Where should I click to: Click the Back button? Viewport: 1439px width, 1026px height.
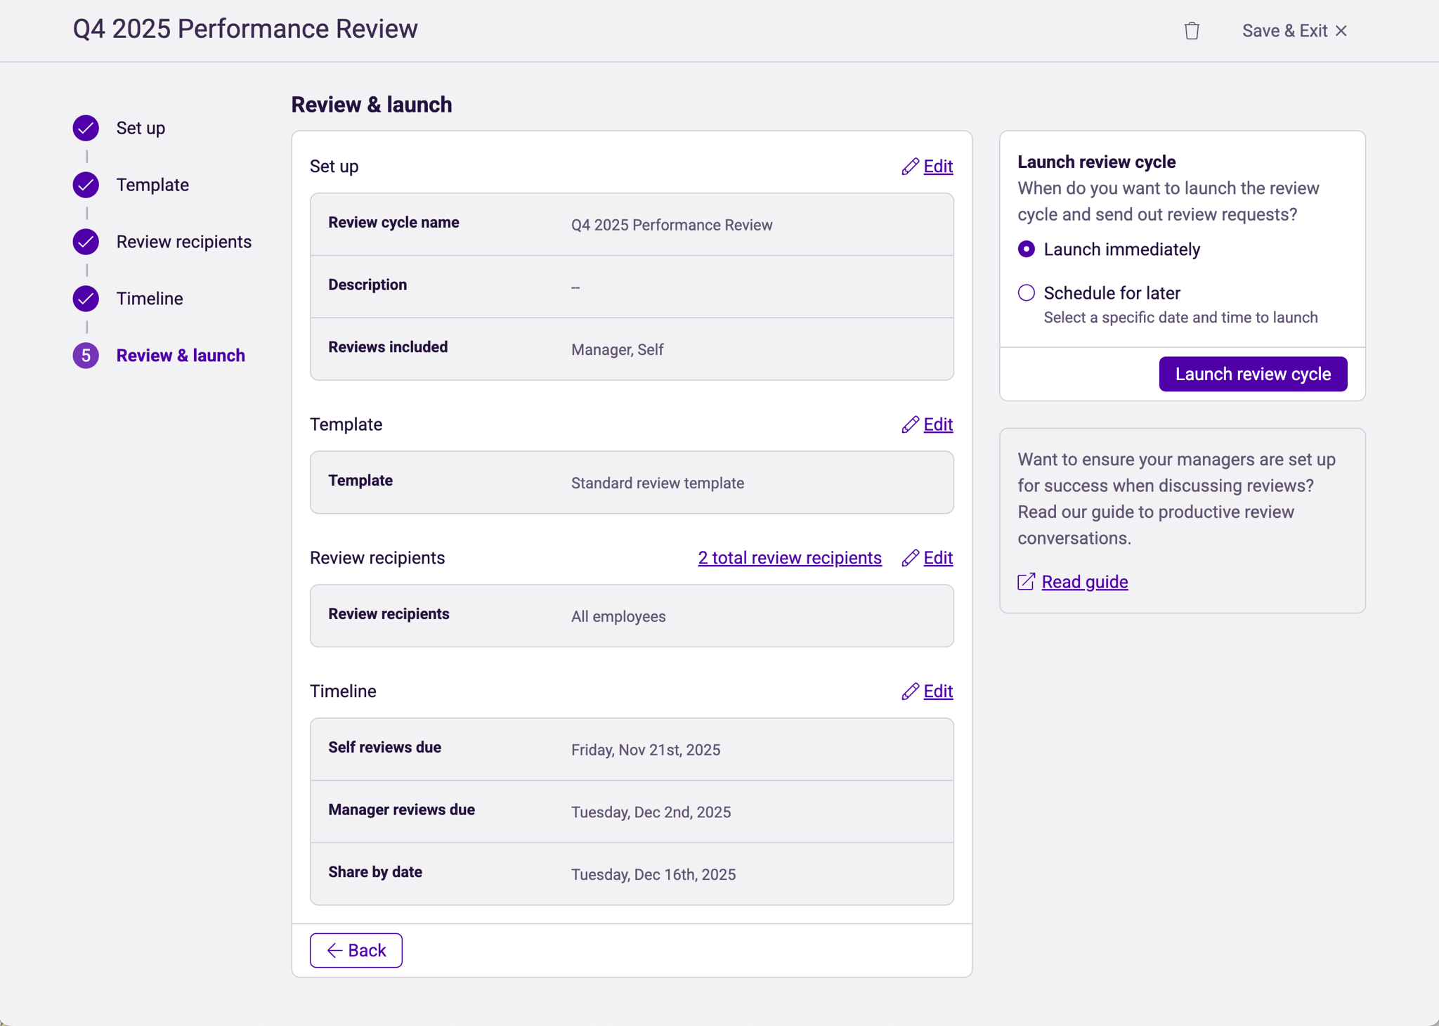pyautogui.click(x=356, y=950)
